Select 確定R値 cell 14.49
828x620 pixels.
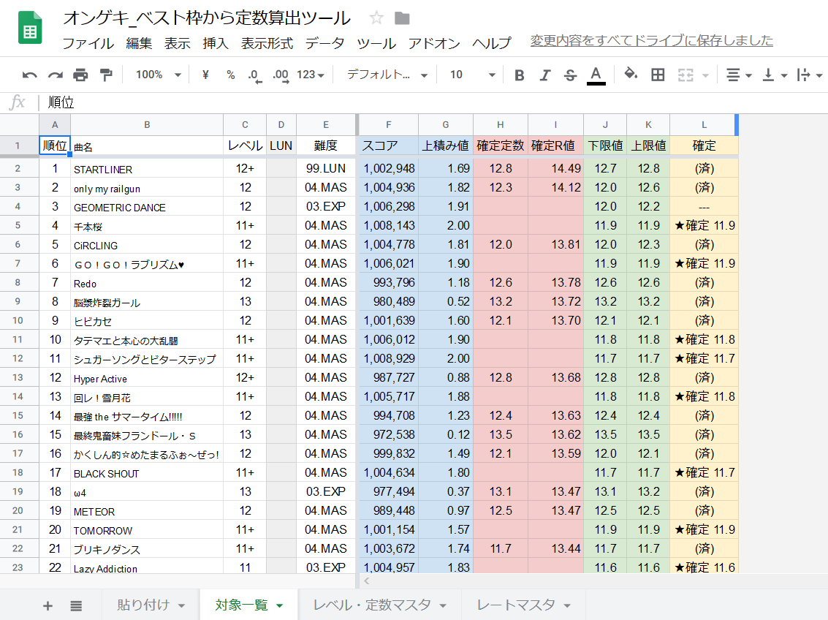coord(555,169)
